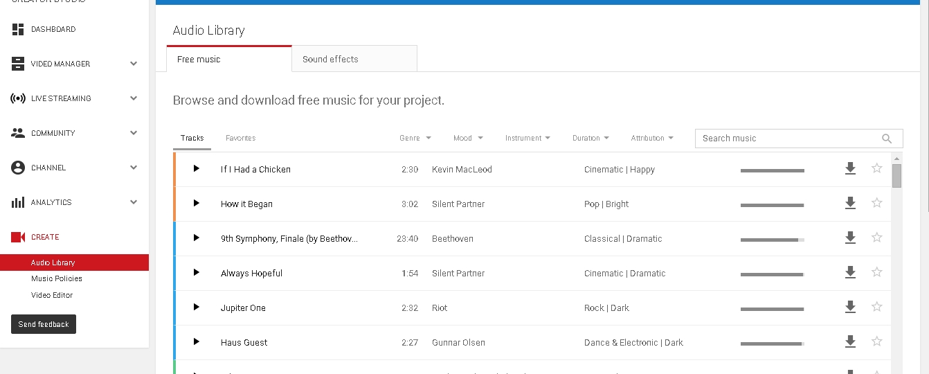Favorite If I Had a Chicken with star

pos(877,168)
